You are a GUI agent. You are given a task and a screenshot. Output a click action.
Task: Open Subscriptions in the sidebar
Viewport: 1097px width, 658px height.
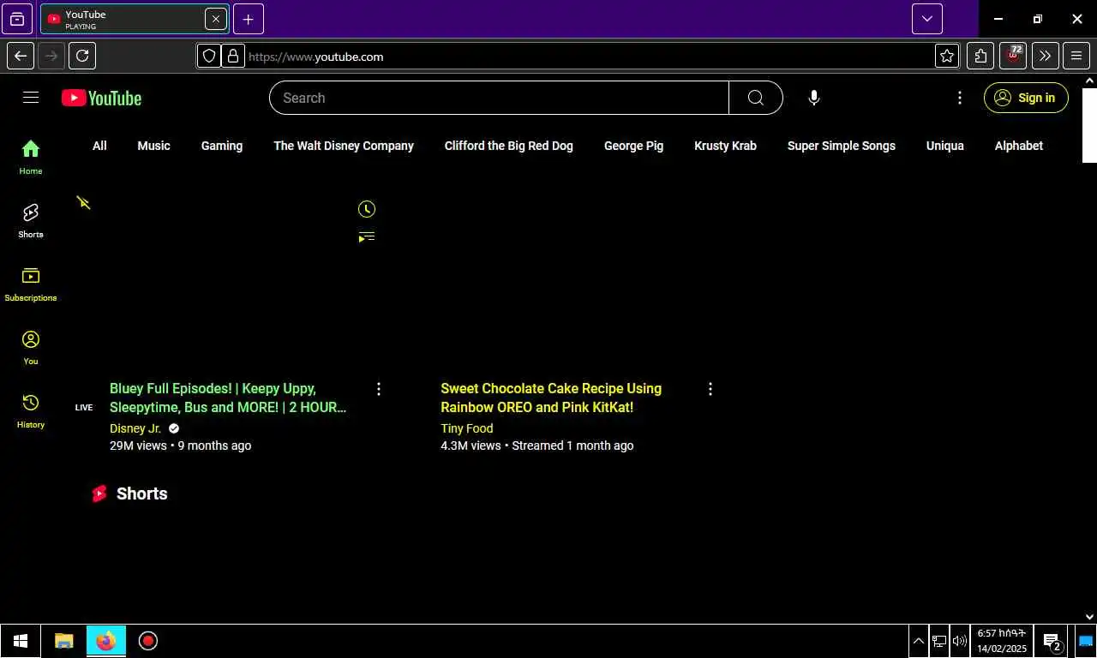[x=31, y=284]
